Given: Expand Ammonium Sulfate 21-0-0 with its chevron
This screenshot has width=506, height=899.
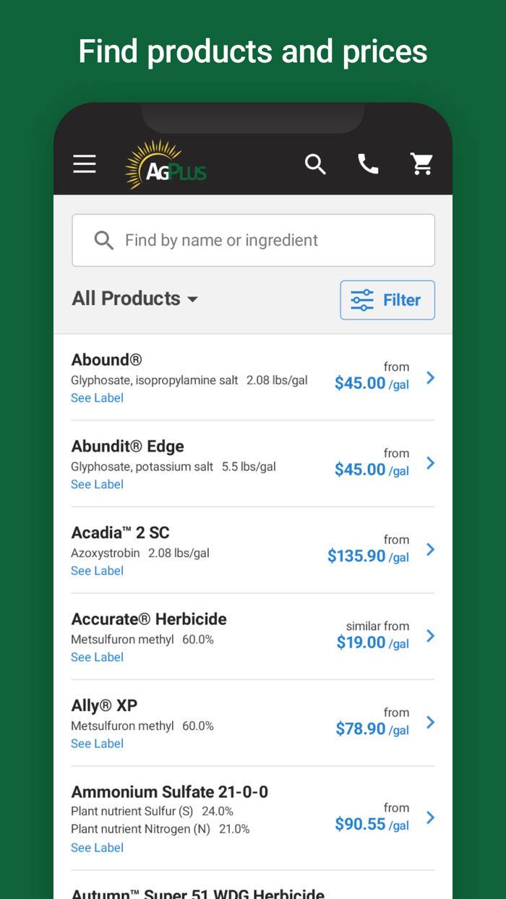Looking at the screenshot, I should point(430,817).
